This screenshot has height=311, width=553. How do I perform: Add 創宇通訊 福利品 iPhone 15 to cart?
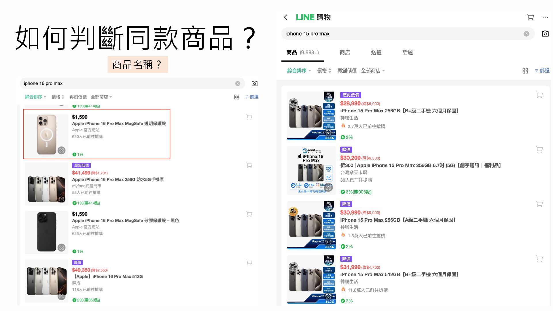(x=539, y=149)
